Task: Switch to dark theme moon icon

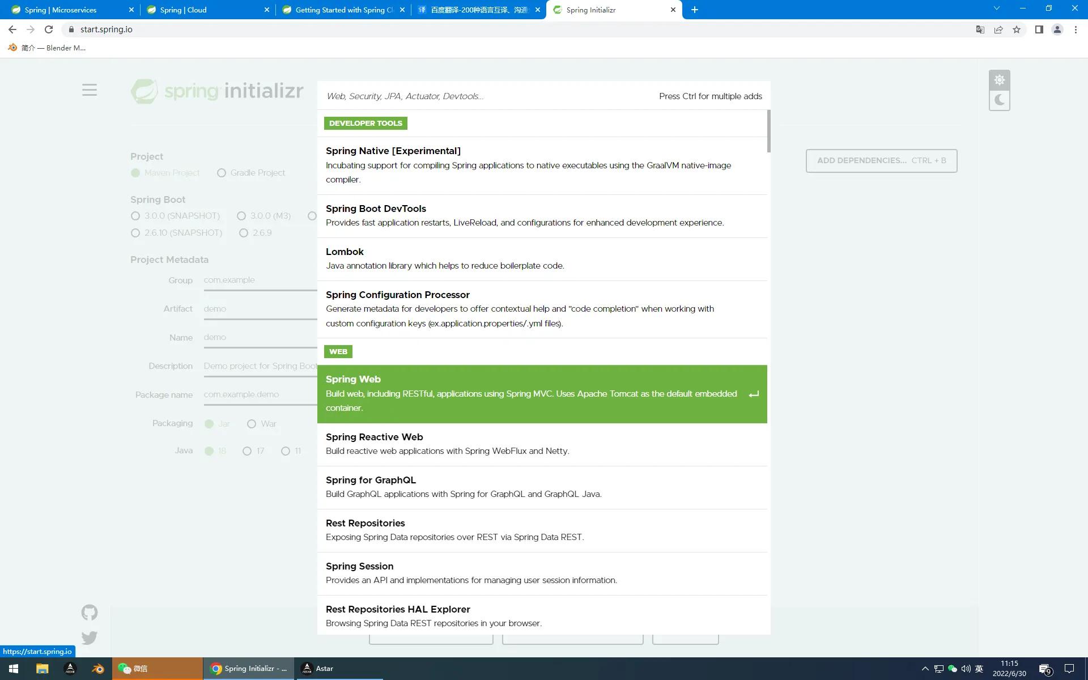Action: [x=999, y=100]
